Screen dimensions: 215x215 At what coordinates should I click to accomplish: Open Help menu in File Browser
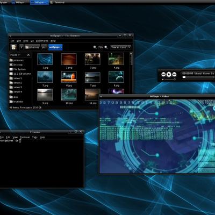pos(53,41)
